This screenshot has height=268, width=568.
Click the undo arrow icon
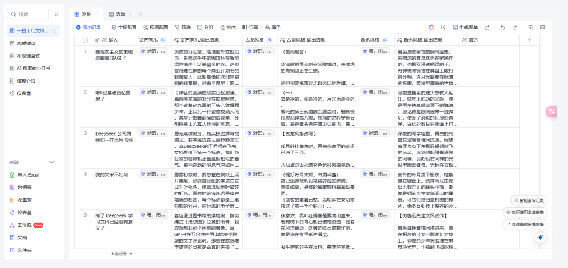[502, 27]
